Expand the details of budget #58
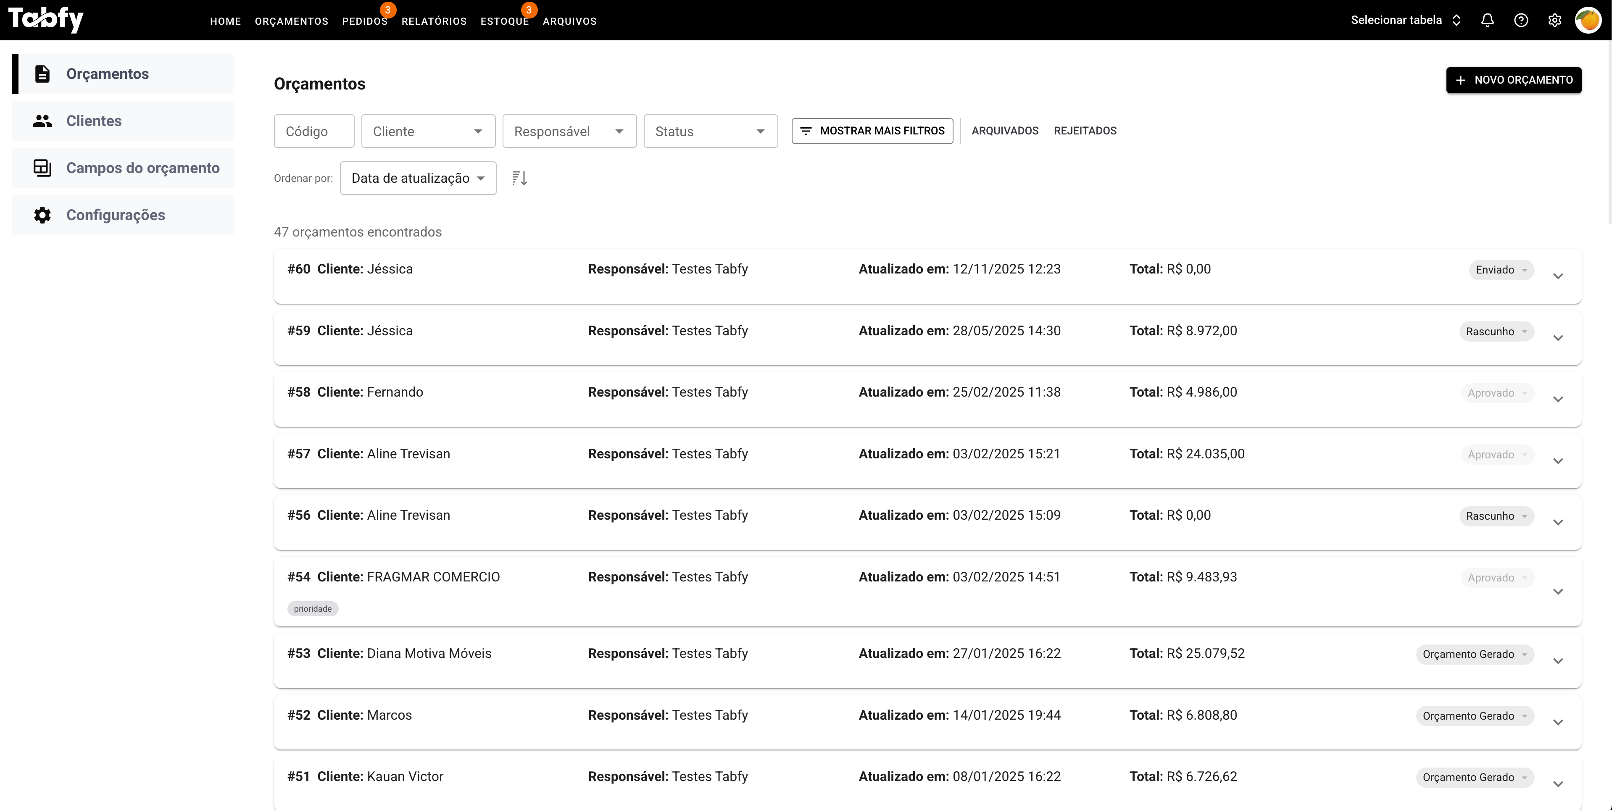 tap(1558, 399)
